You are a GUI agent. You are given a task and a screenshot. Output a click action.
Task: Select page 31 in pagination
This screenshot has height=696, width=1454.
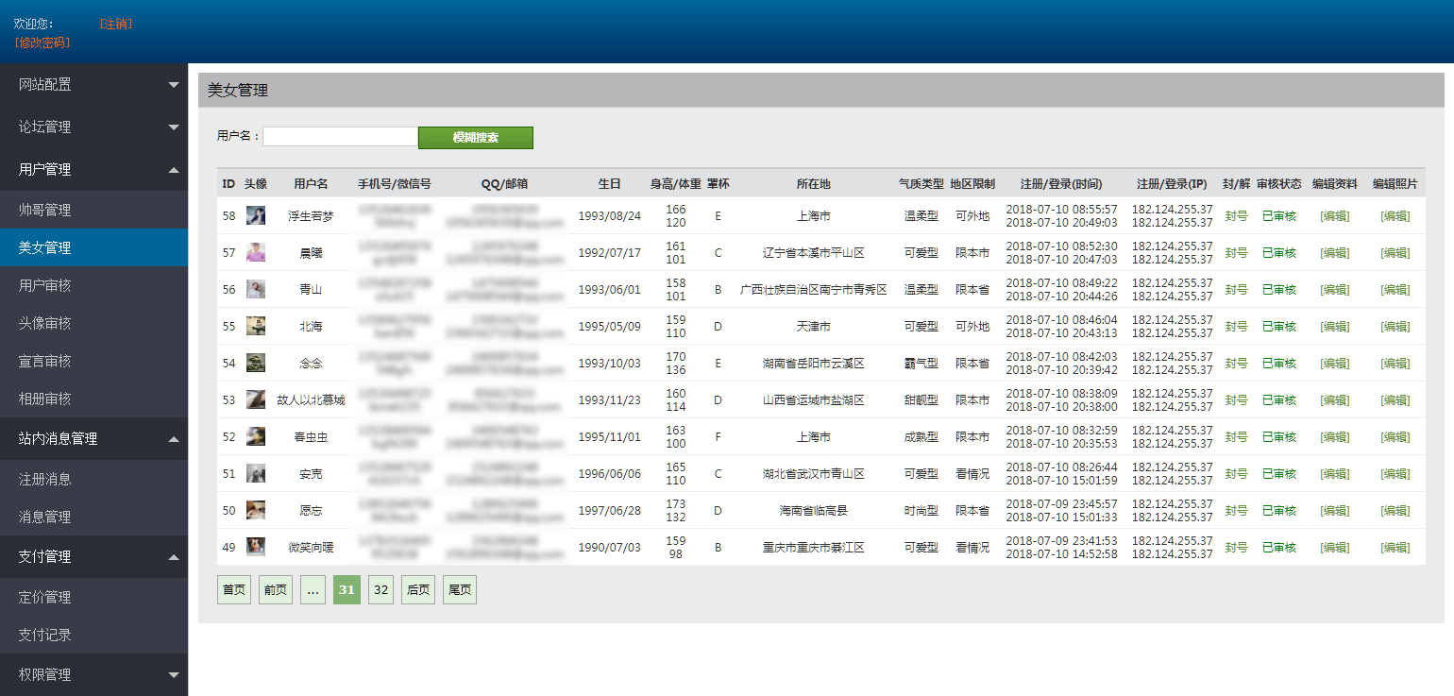[347, 589]
